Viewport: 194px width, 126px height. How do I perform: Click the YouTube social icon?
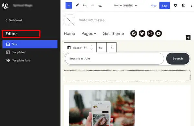pos(158,33)
